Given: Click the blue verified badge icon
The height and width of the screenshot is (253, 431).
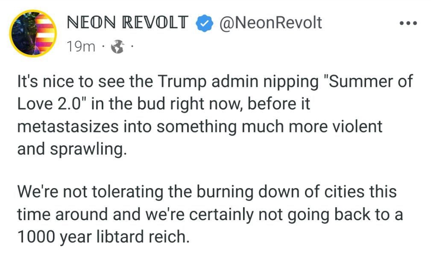Looking at the screenshot, I should (204, 24).
